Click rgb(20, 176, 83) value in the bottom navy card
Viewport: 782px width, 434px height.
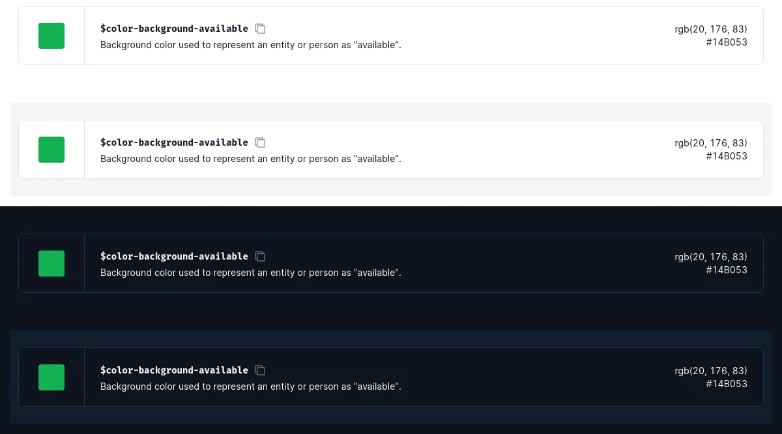point(711,371)
